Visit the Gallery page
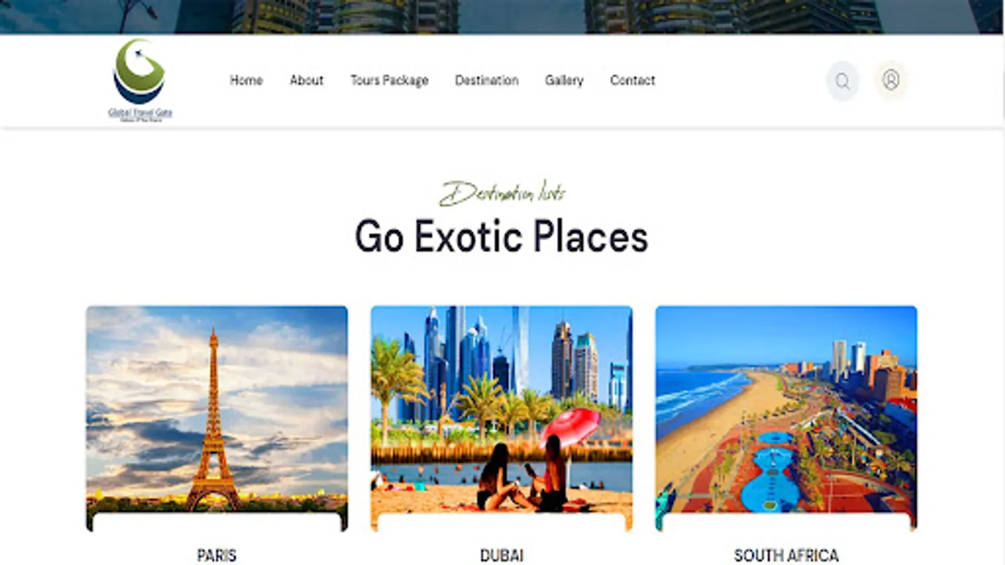Viewport: 1005px width, 565px height. [564, 80]
